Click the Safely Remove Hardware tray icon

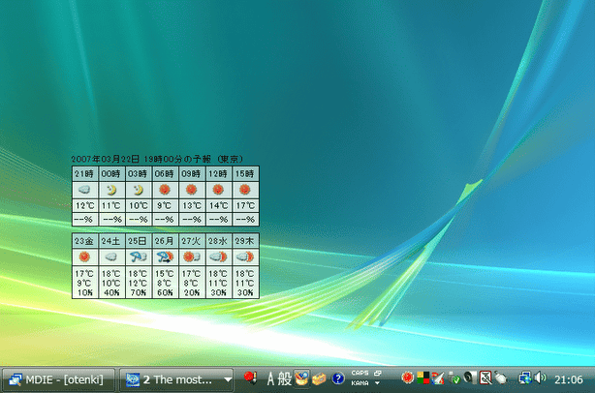point(454,378)
